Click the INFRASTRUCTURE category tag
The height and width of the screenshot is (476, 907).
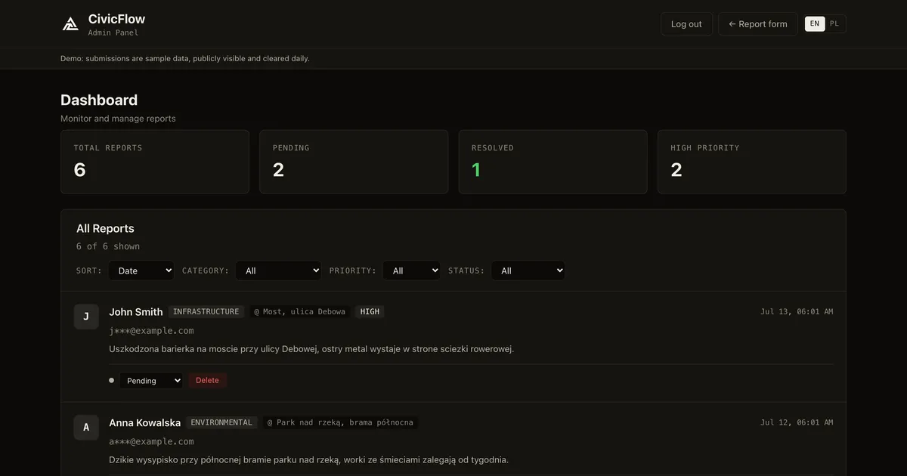[206, 311]
